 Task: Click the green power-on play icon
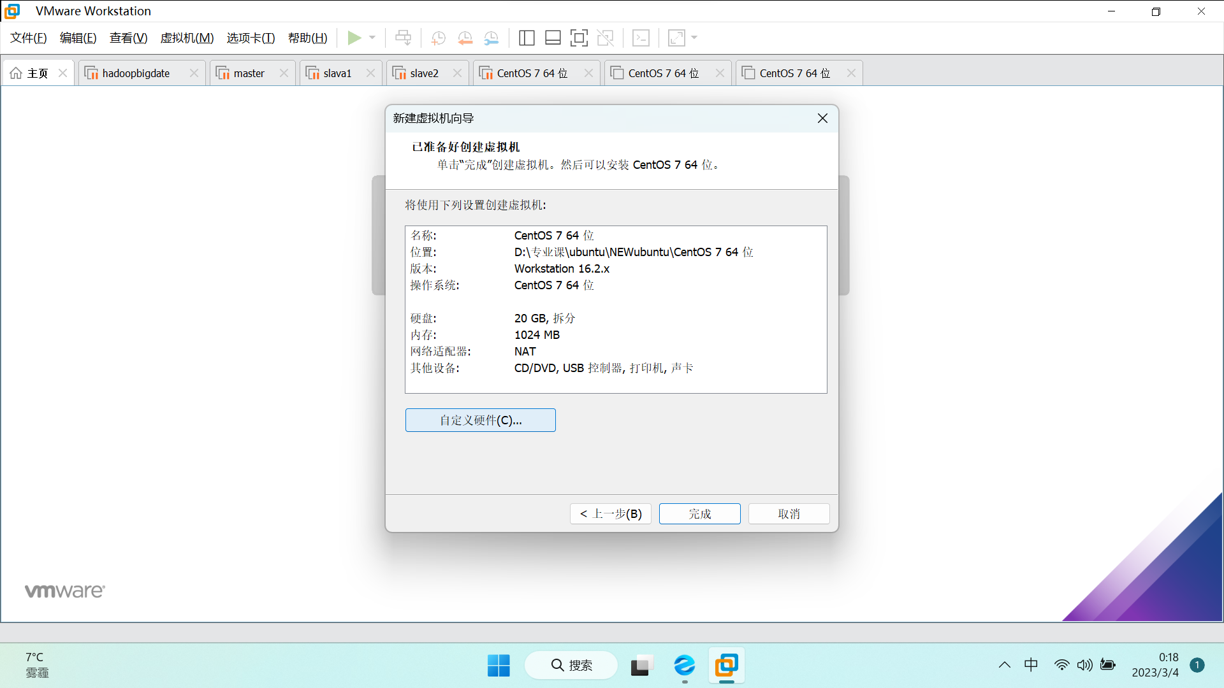[x=354, y=38]
